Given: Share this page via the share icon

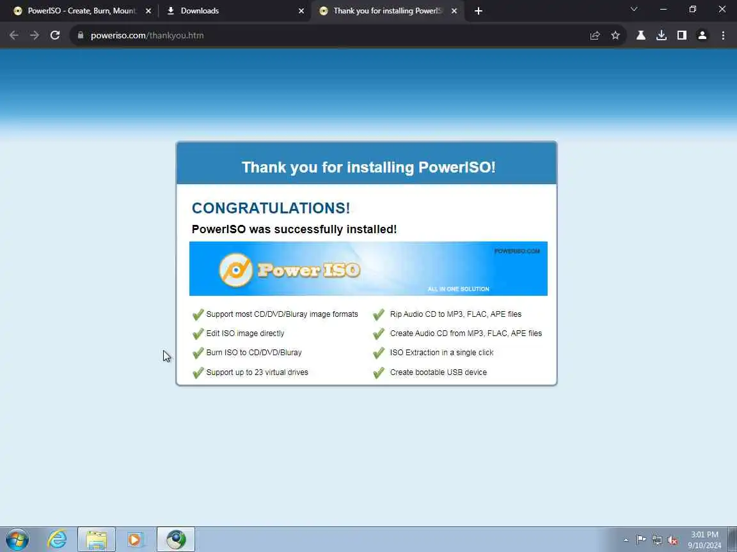Looking at the screenshot, I should (595, 35).
